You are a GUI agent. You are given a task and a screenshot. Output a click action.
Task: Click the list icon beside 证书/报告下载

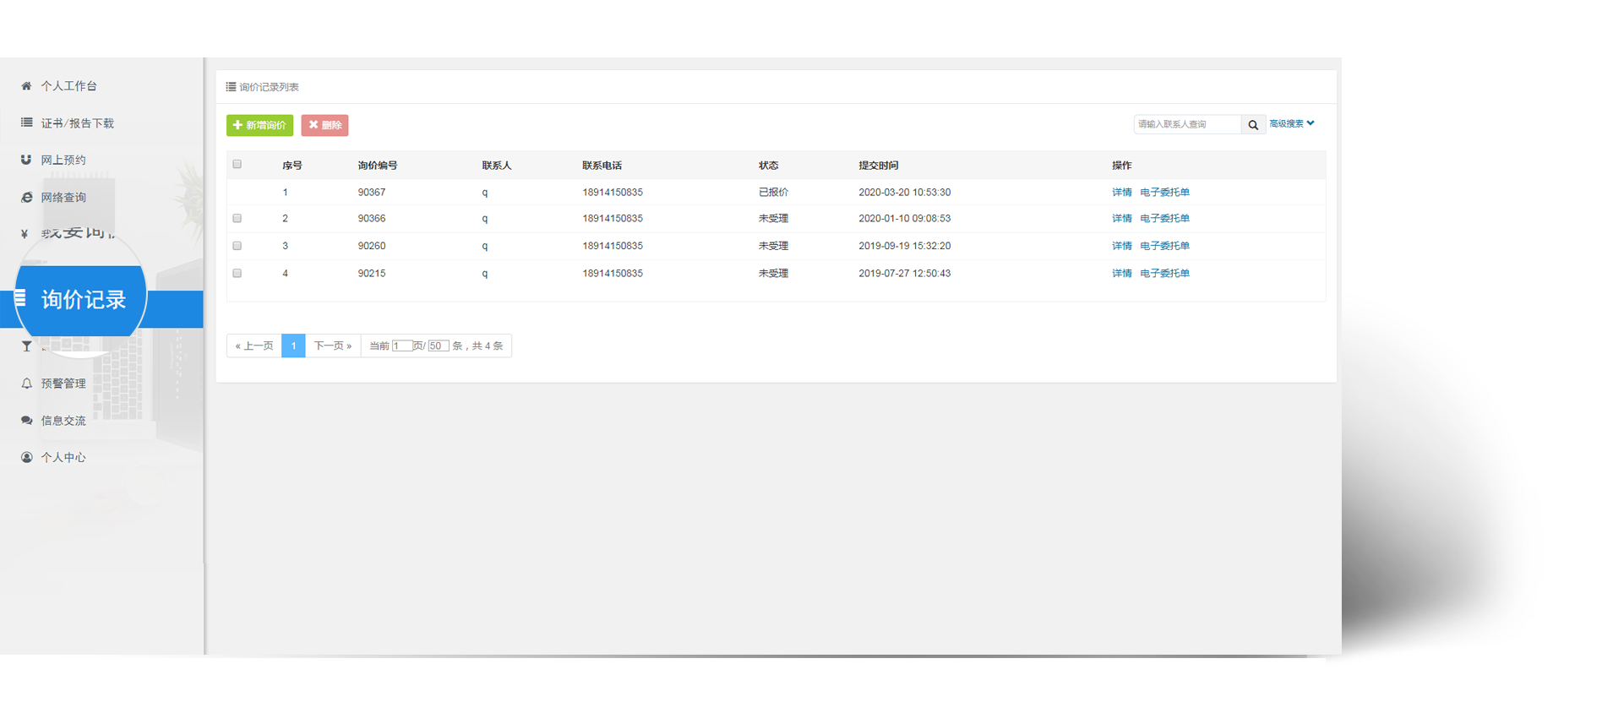[26, 123]
